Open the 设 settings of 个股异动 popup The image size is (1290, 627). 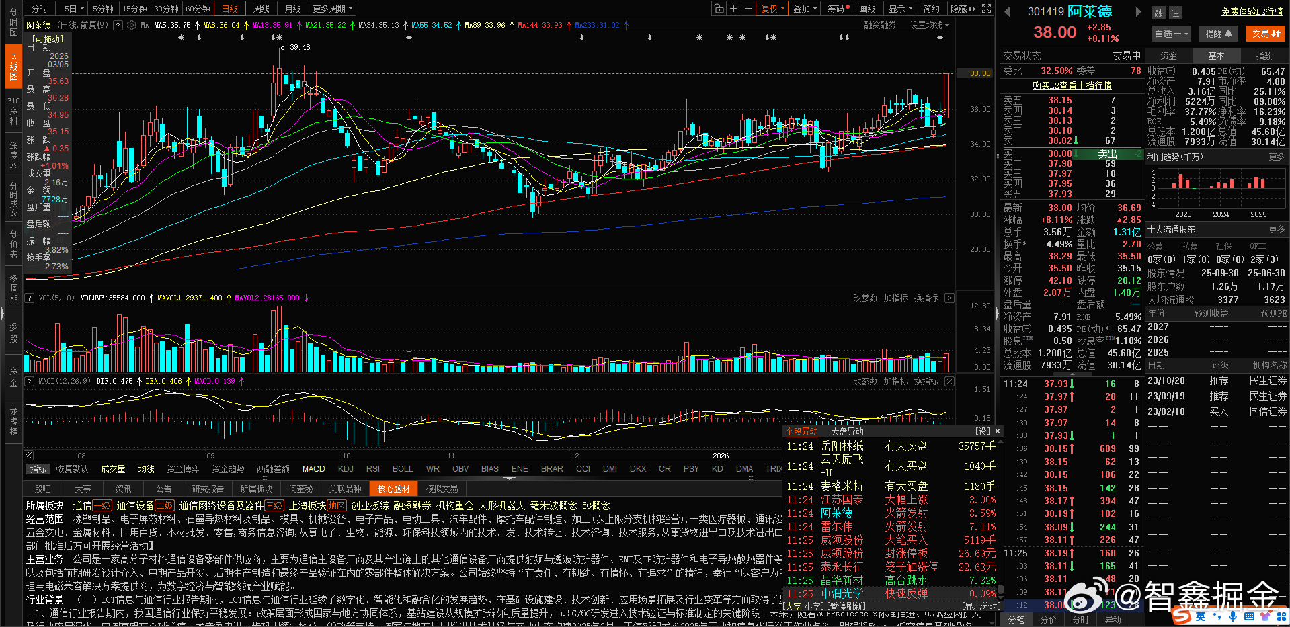[x=983, y=431]
